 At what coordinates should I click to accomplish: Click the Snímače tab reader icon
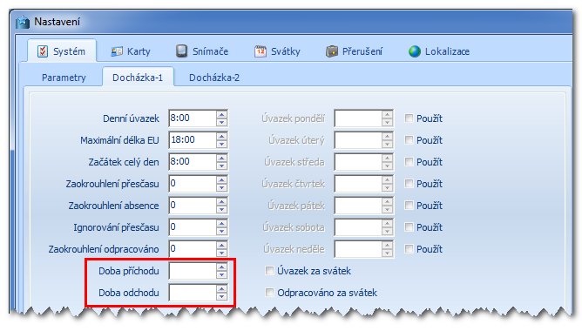181,51
